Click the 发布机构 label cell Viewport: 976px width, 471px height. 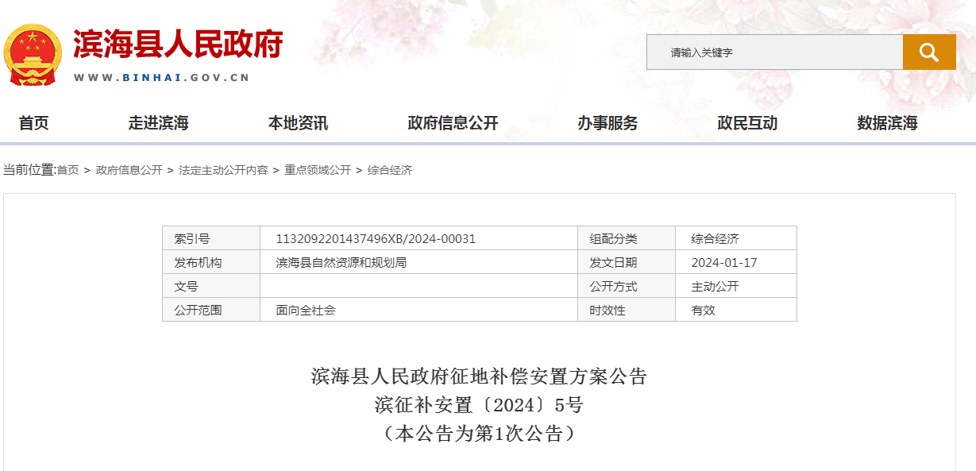211,262
